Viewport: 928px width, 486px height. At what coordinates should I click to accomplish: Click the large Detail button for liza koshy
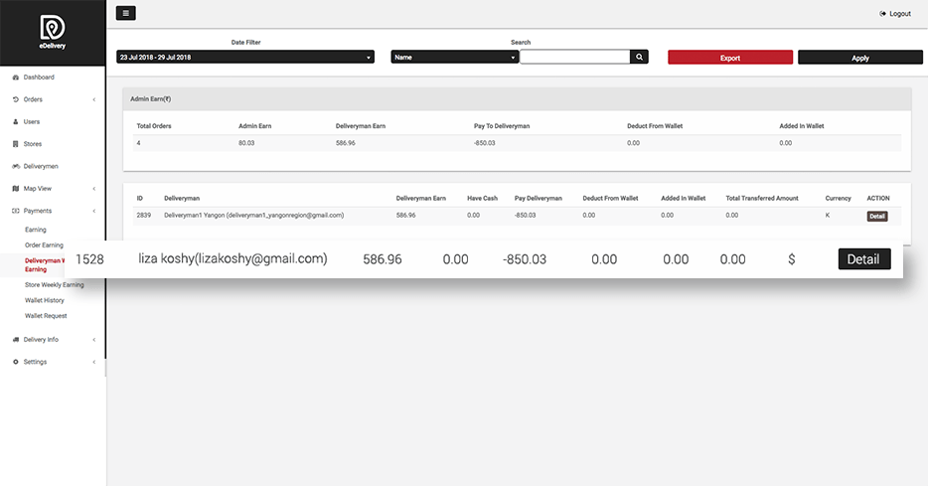(x=864, y=259)
